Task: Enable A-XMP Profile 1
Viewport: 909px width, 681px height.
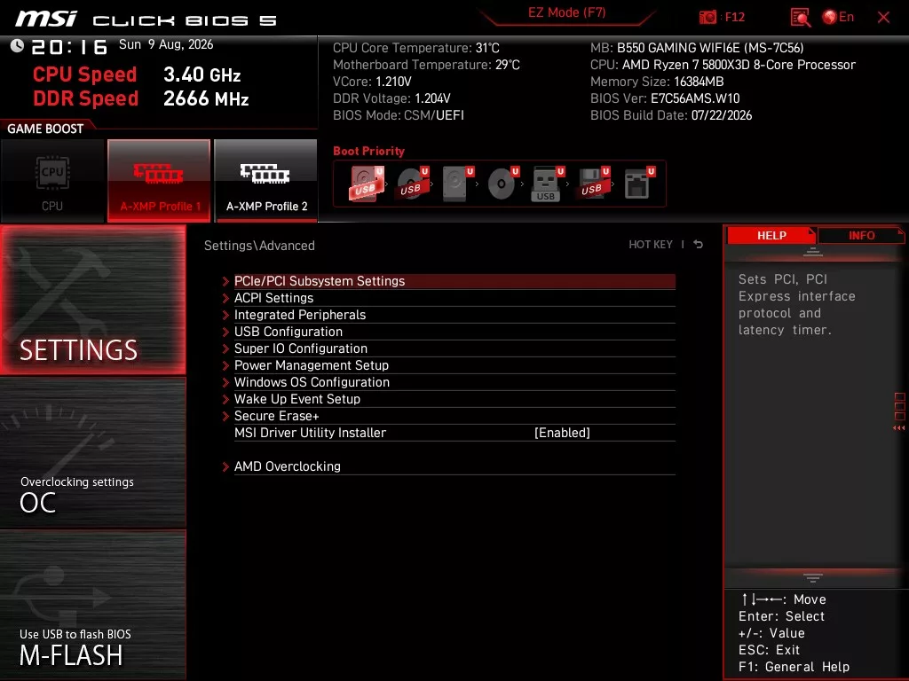Action: coord(159,181)
